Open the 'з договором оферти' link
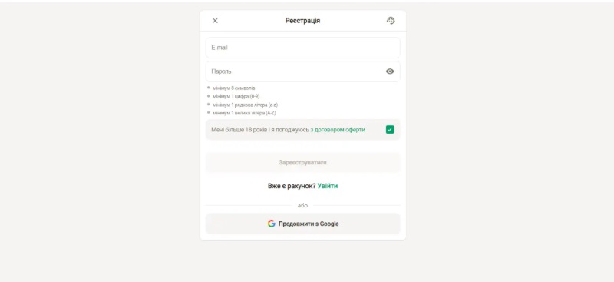Image resolution: width=614 pixels, height=282 pixels. (x=338, y=129)
